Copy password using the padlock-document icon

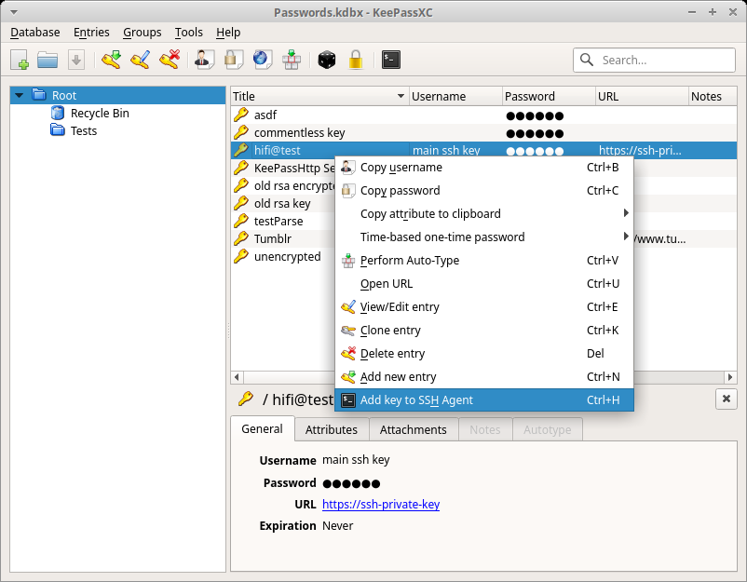click(232, 60)
